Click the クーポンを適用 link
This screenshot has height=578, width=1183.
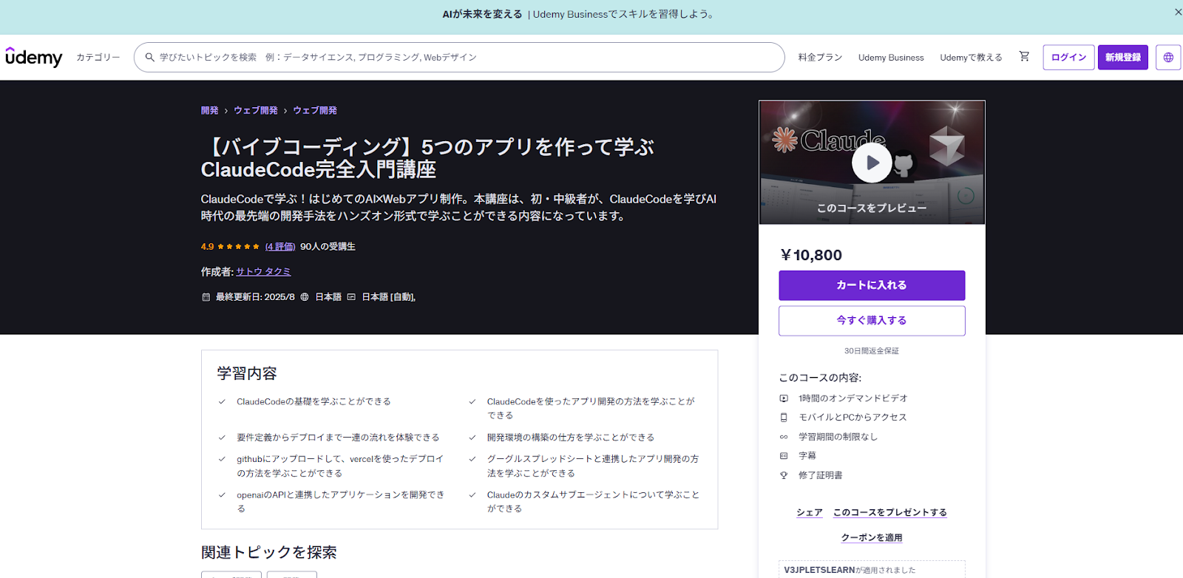(872, 537)
